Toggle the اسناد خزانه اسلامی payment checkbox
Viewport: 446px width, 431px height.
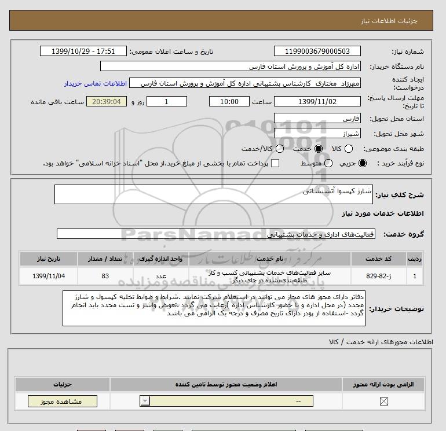click(x=275, y=163)
